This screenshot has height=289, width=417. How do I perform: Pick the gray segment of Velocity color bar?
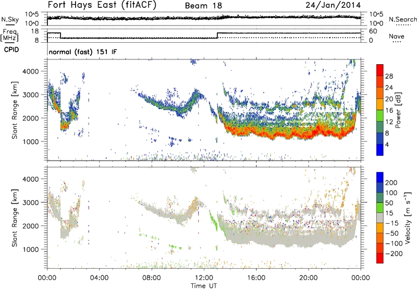tap(380, 218)
